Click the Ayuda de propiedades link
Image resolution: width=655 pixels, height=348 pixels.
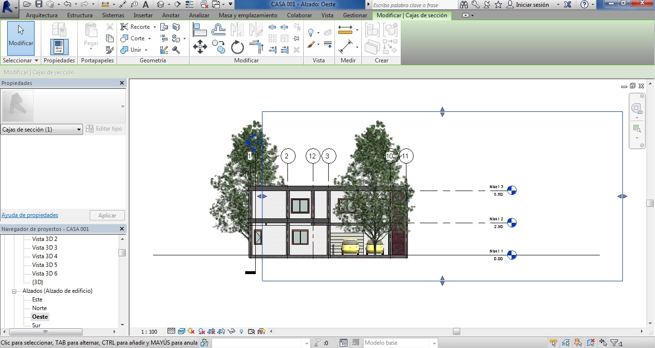click(30, 215)
